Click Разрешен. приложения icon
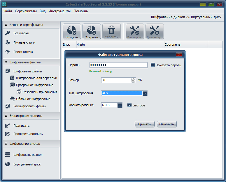The image size is (226, 182). tap(19, 92)
